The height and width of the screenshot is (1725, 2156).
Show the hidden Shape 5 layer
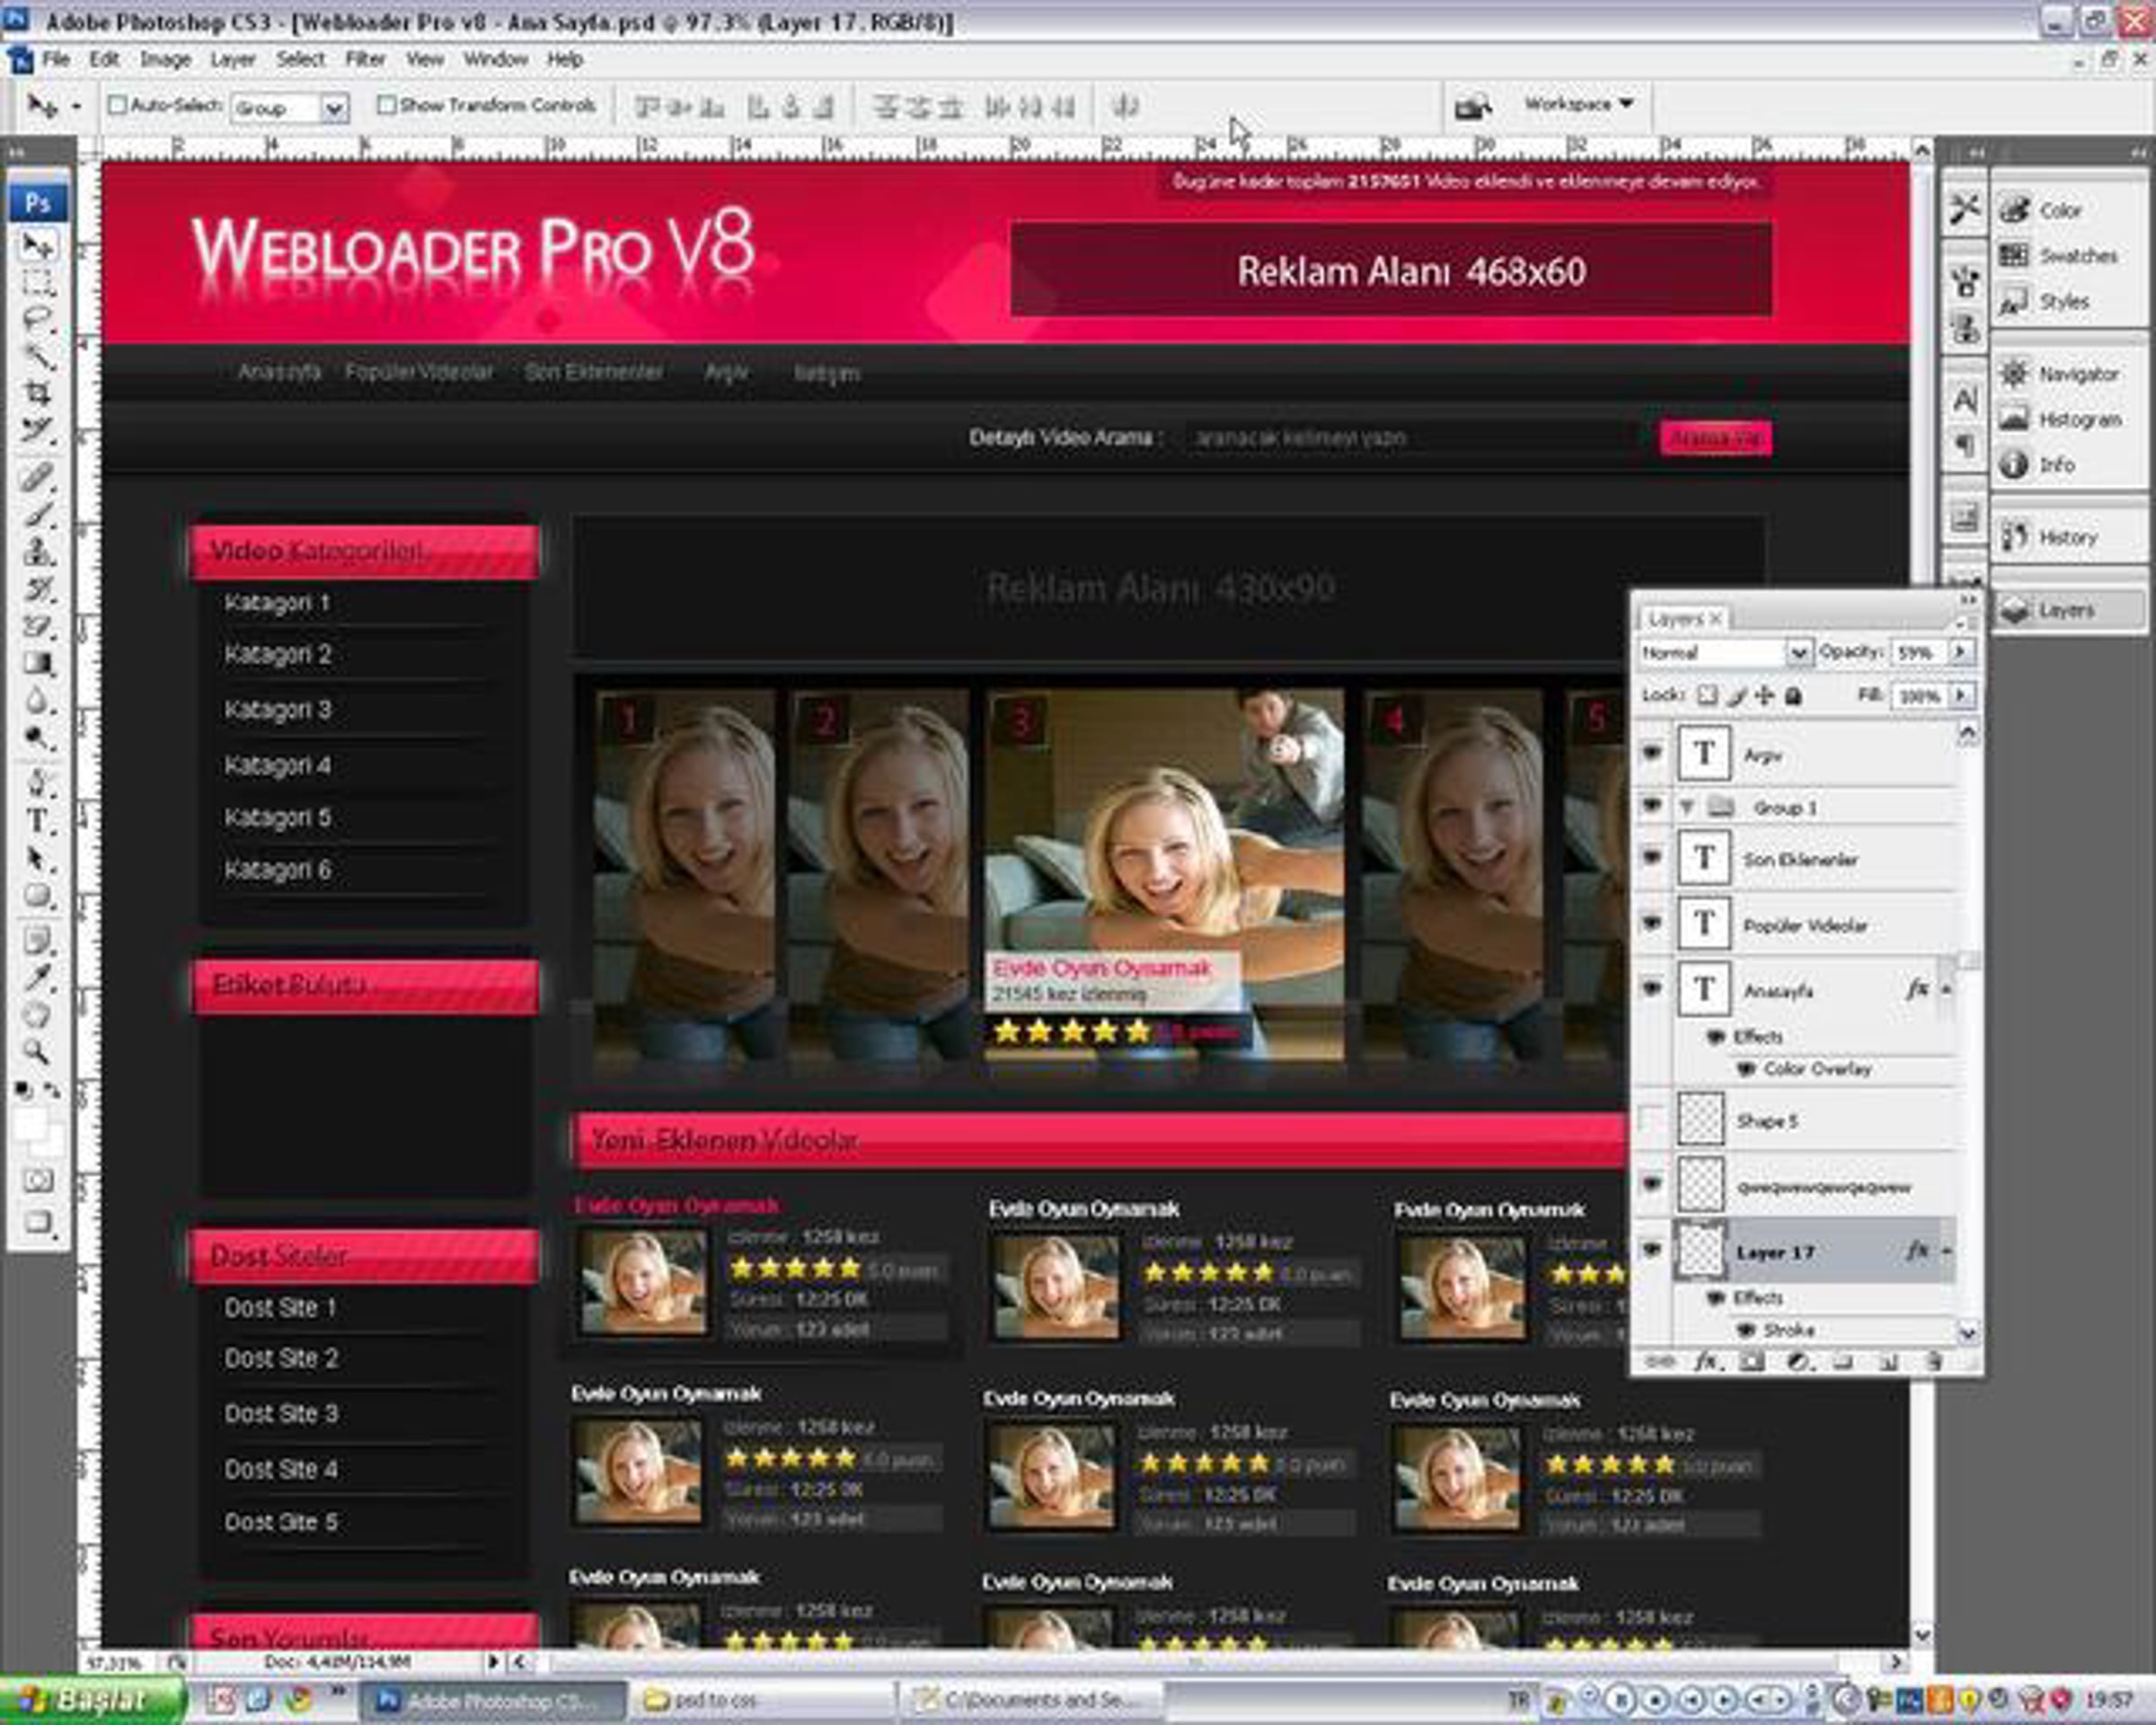[1652, 1120]
